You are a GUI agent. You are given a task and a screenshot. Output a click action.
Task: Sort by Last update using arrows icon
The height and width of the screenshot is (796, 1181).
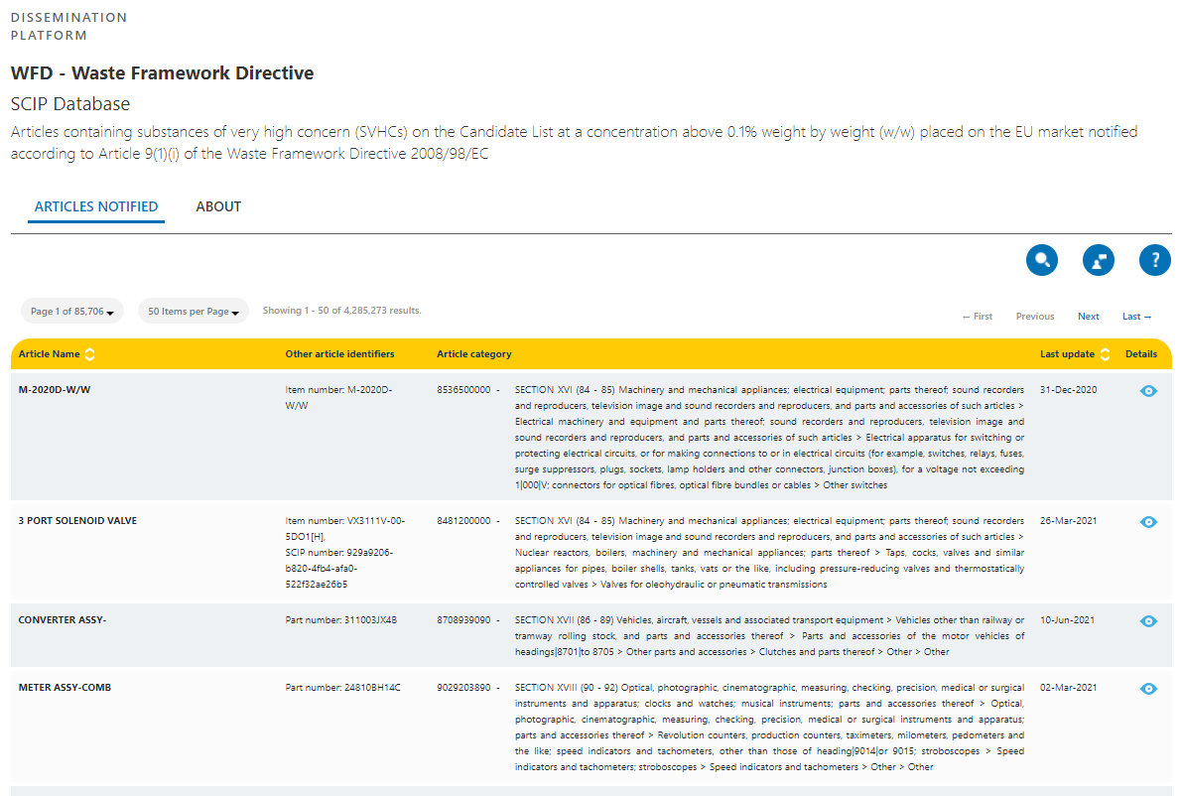[x=1107, y=354]
